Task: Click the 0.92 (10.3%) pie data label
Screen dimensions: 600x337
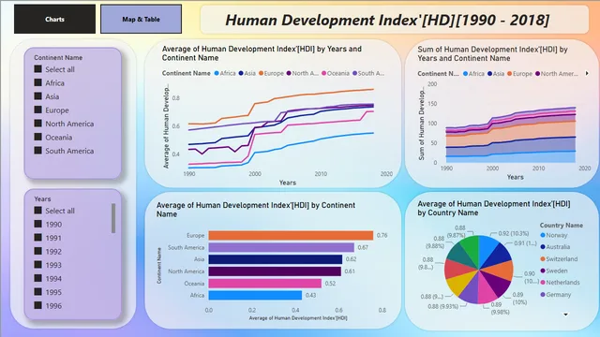Action: coord(514,233)
